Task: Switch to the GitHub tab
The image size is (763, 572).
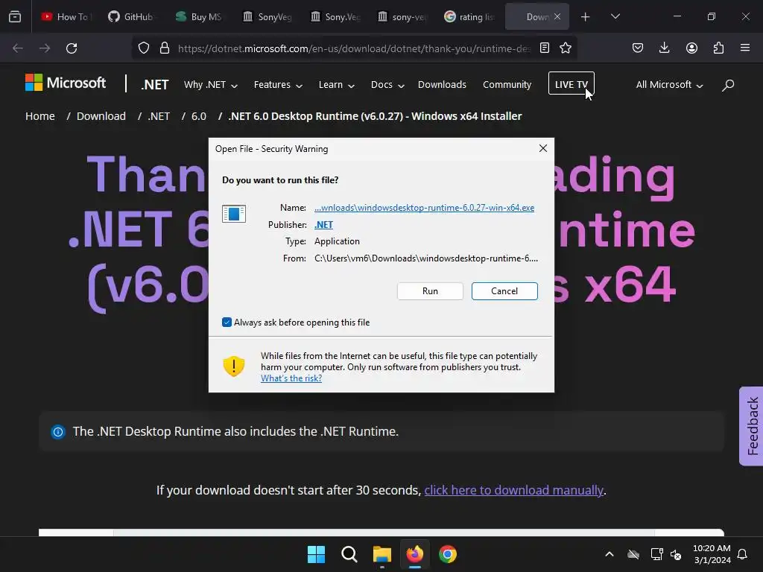Action: click(x=131, y=17)
